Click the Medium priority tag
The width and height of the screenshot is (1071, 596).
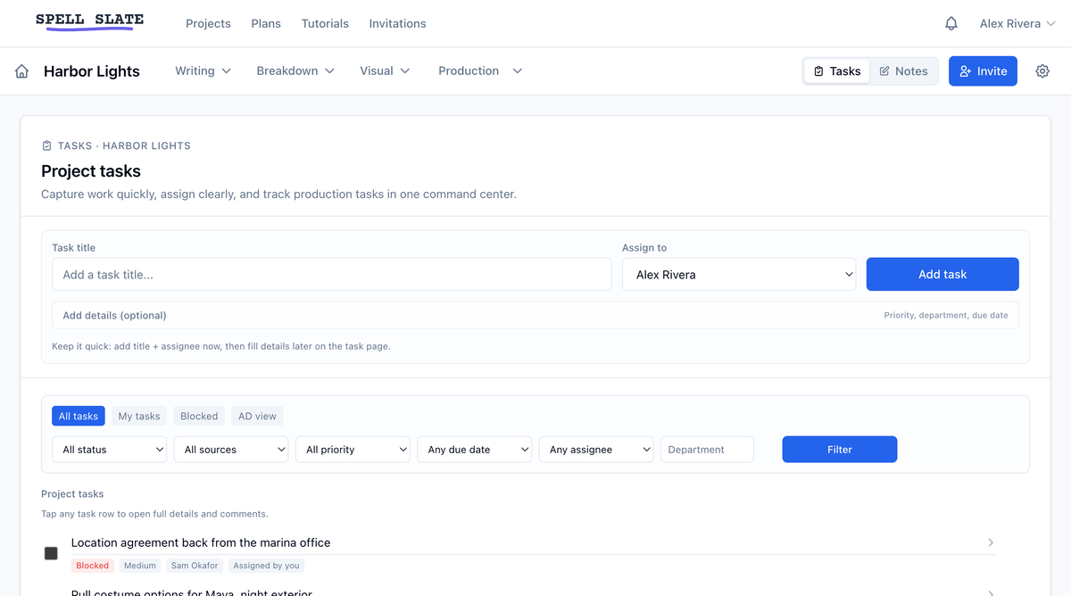coord(140,566)
